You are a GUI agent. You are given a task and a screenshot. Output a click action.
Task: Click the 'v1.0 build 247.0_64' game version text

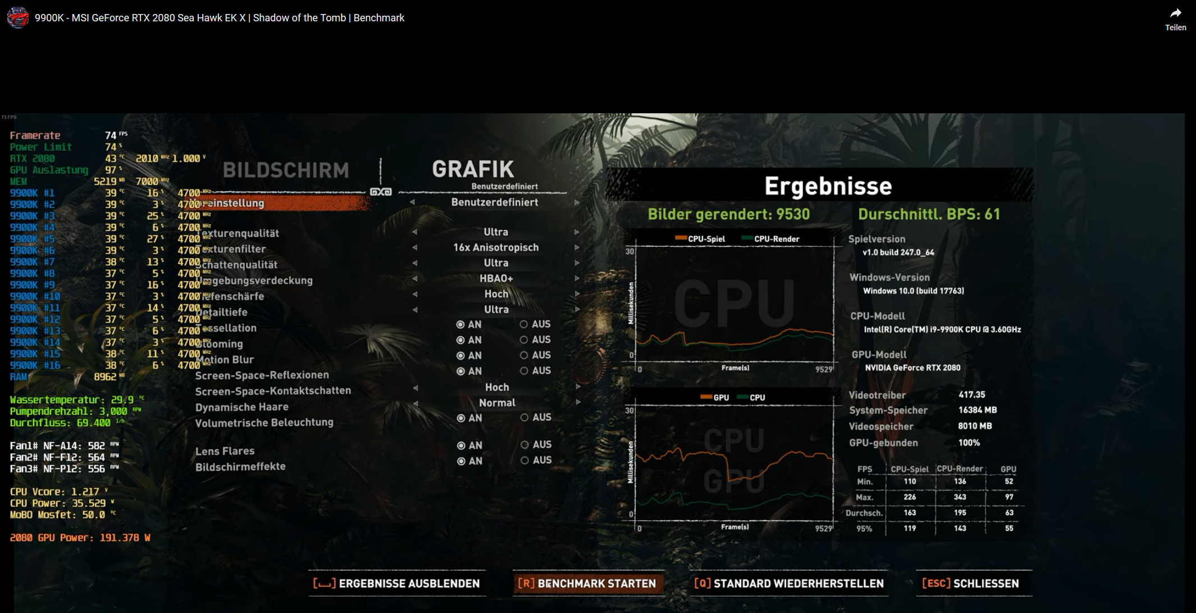click(898, 252)
